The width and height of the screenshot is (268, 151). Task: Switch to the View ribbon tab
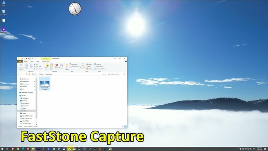(x=38, y=61)
